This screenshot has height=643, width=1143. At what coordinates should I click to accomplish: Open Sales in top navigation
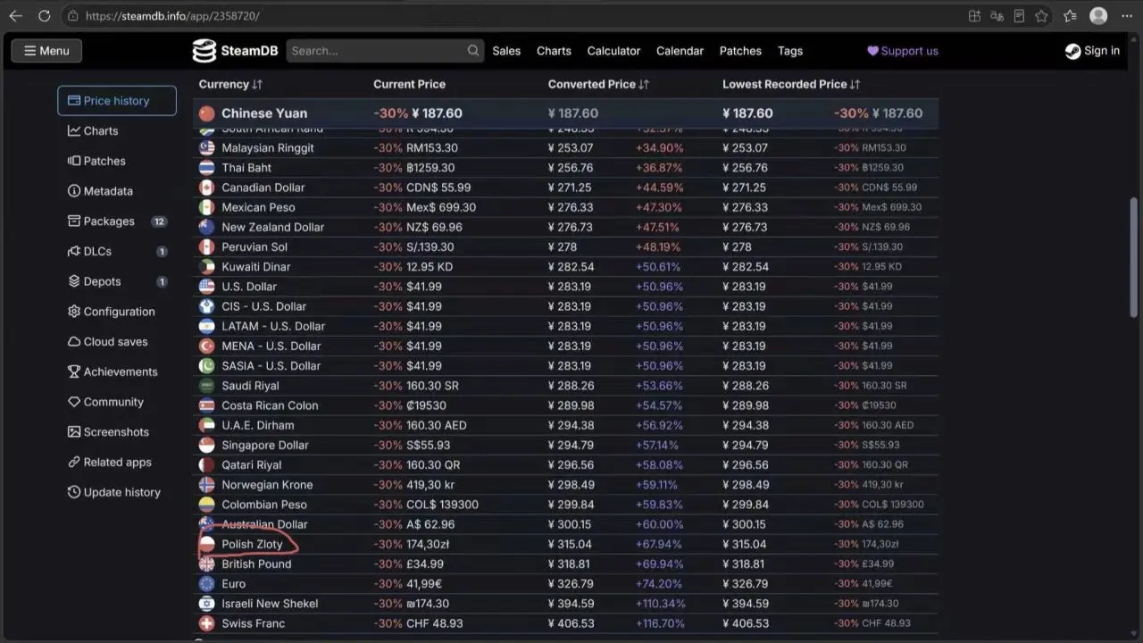[506, 51]
